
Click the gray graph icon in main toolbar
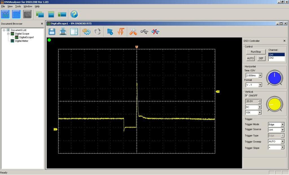point(27,14)
